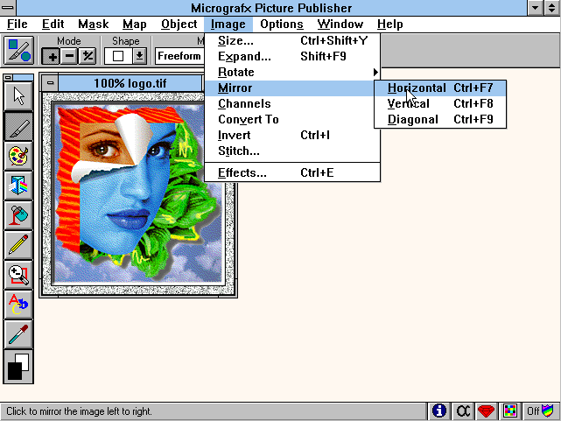Select the yellow pencil draw tool

[18, 245]
